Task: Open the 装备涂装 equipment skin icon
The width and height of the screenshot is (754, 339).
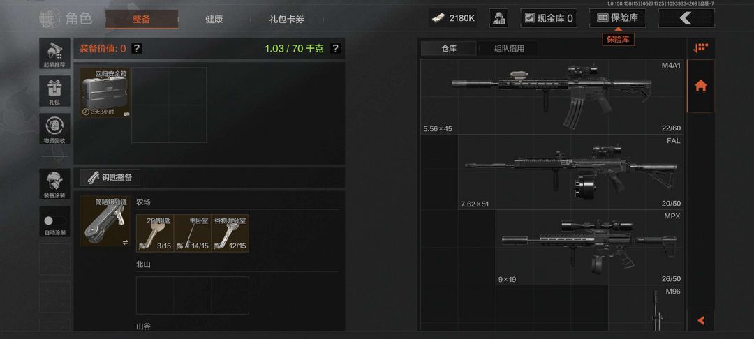Action: (x=54, y=184)
